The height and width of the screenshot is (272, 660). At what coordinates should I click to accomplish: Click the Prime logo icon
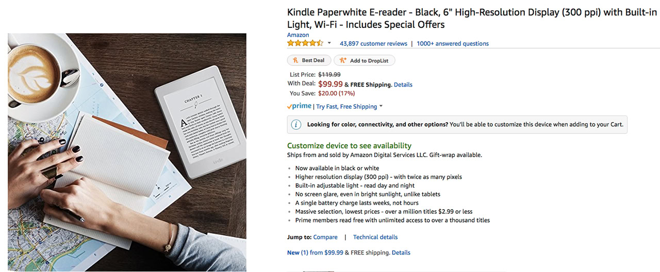pyautogui.click(x=299, y=106)
